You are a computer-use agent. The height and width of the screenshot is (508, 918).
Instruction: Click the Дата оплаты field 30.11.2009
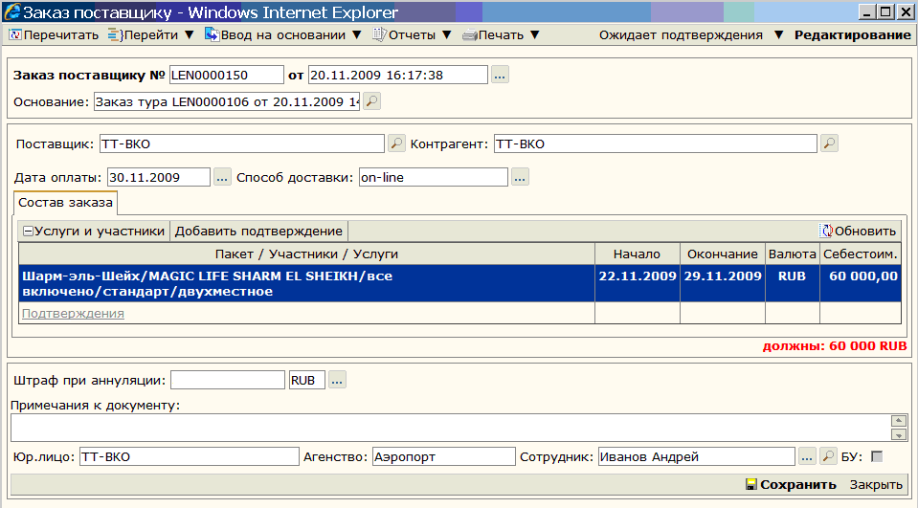pos(158,177)
